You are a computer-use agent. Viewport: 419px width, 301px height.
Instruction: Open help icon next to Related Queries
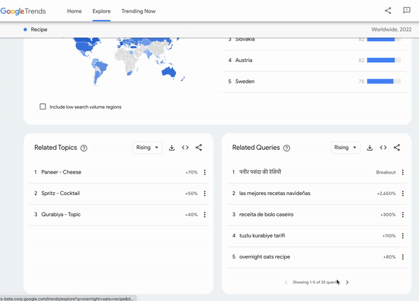click(x=286, y=148)
